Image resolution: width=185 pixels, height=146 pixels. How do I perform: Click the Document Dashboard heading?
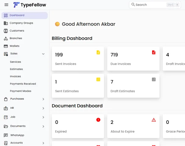tap(77, 106)
